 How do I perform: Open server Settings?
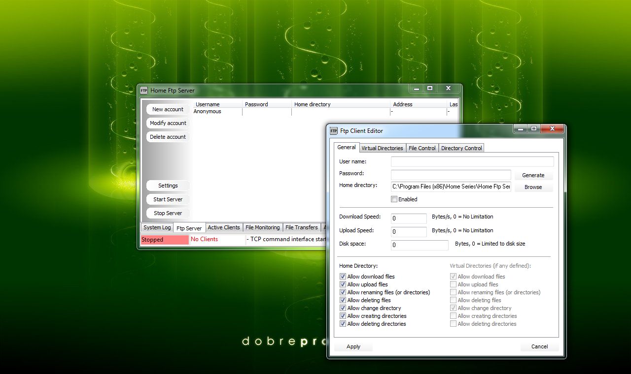click(168, 186)
